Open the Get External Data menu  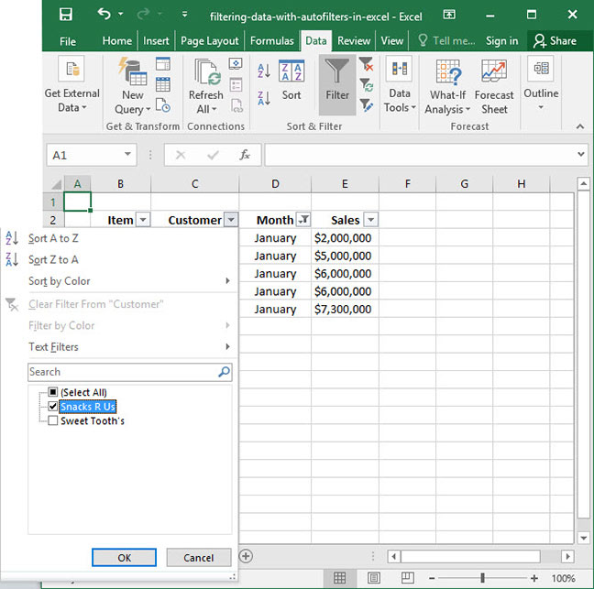pyautogui.click(x=72, y=85)
